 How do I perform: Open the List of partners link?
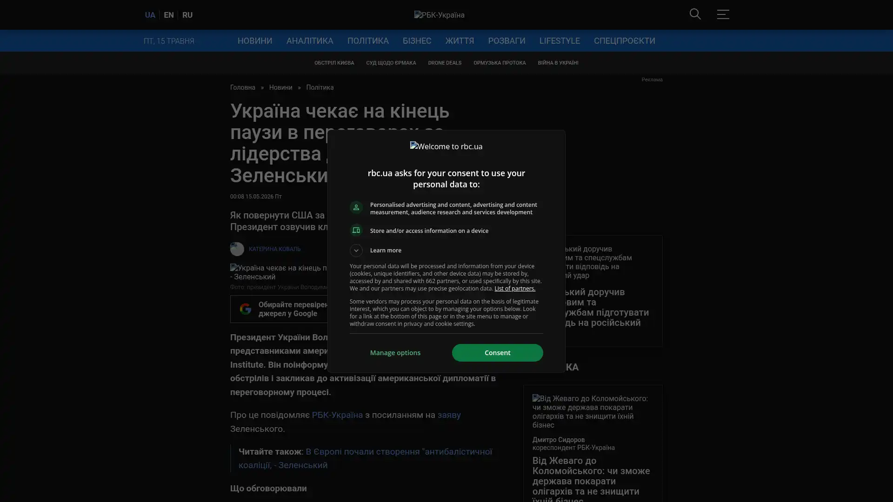pos(515,289)
